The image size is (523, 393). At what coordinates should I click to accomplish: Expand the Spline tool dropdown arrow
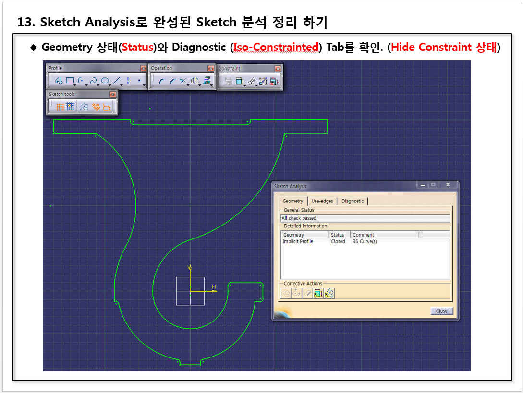tap(98, 85)
